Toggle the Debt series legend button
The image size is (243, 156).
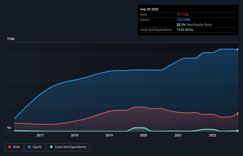click(14, 147)
